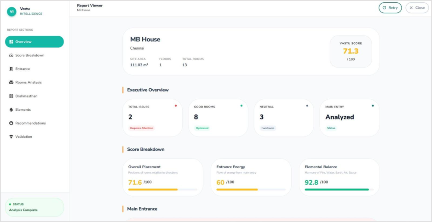Click the Overall Placement progress bar
Image resolution: width=432 pixels, height=222 pixels.
click(163, 189)
